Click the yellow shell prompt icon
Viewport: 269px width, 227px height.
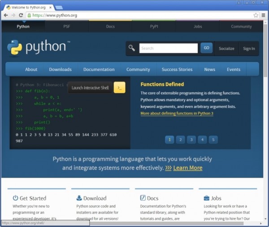click(x=120, y=87)
